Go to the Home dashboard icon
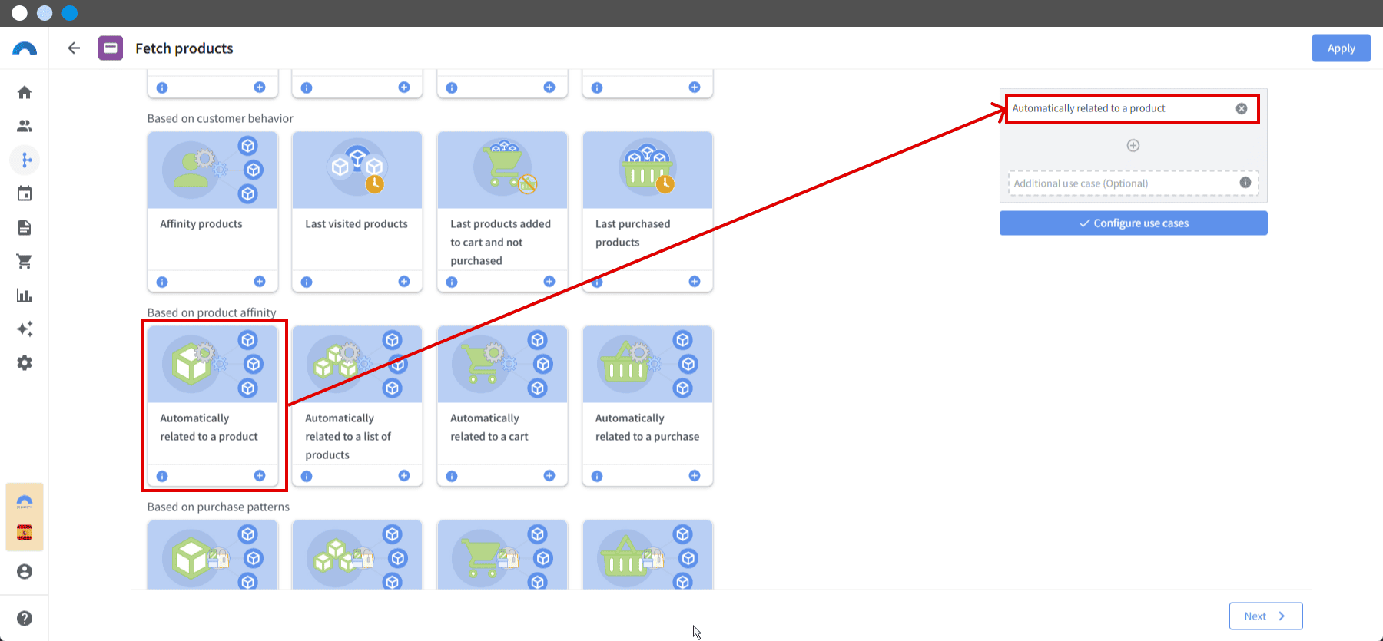Screen dimensions: 1383x641 point(25,93)
